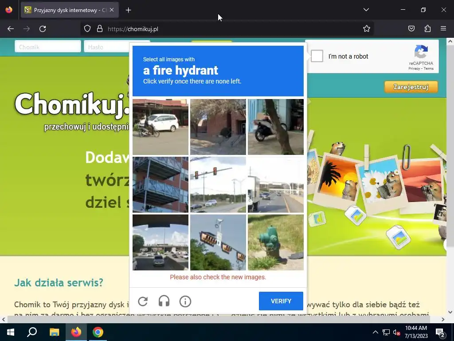The height and width of the screenshot is (341, 454).
Task: Get a new captcha challenge with reload icon
Action: pos(143,301)
